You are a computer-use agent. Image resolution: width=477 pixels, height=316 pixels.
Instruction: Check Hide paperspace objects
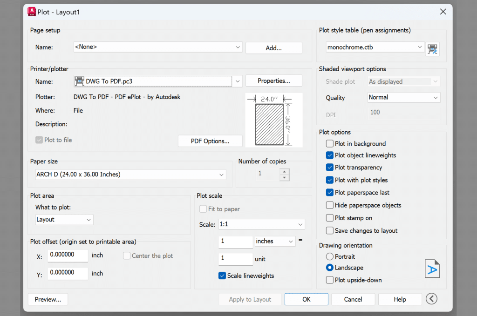330,205
